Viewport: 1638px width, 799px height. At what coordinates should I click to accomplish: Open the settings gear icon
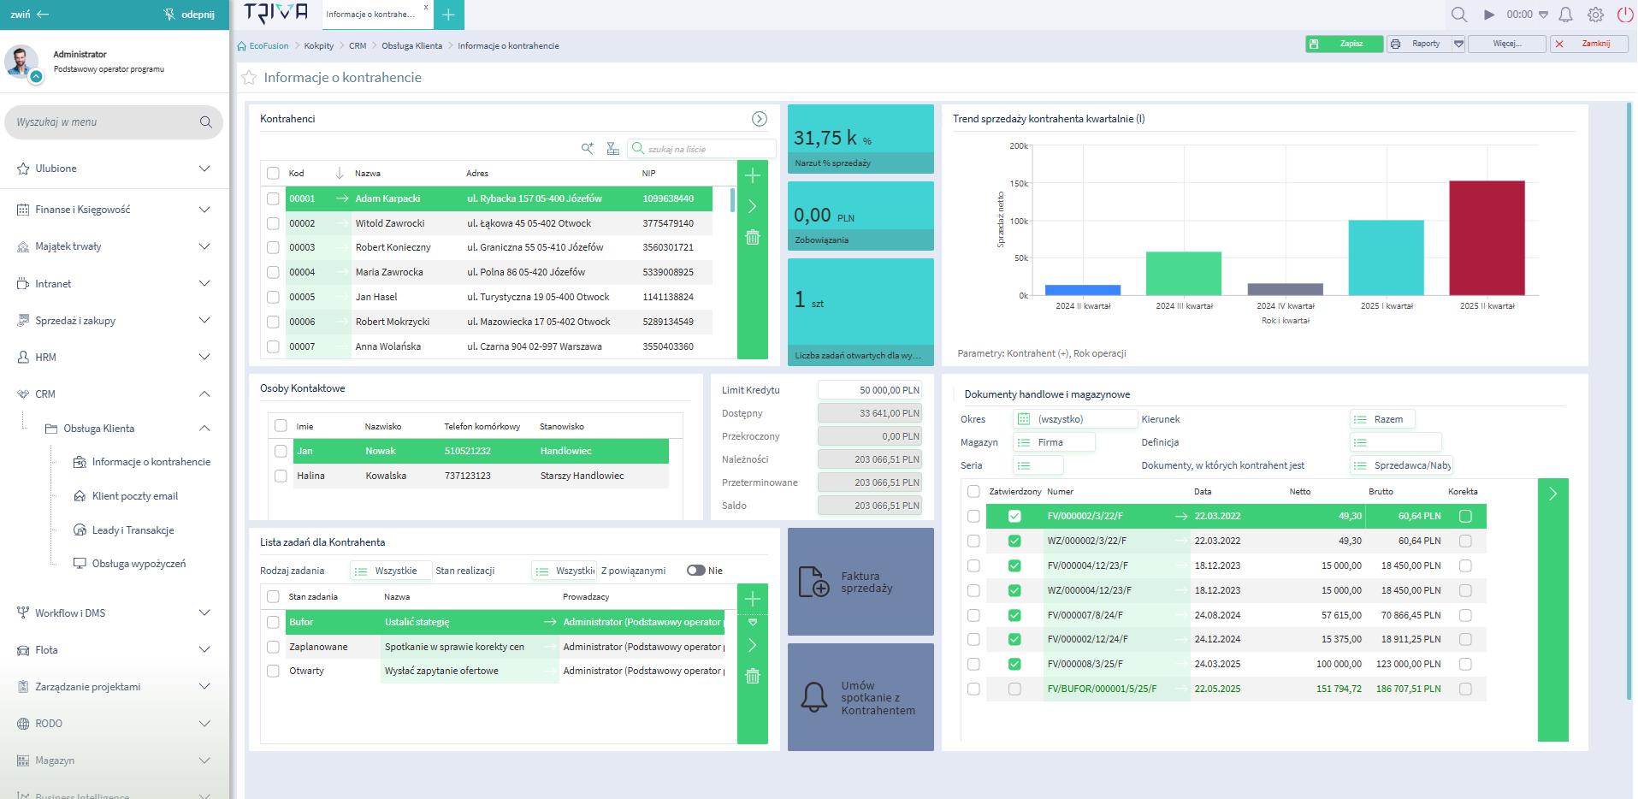click(1595, 15)
